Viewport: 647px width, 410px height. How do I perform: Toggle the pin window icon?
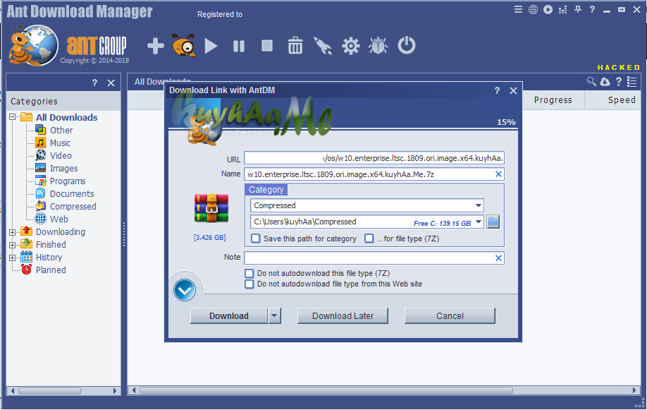(578, 9)
